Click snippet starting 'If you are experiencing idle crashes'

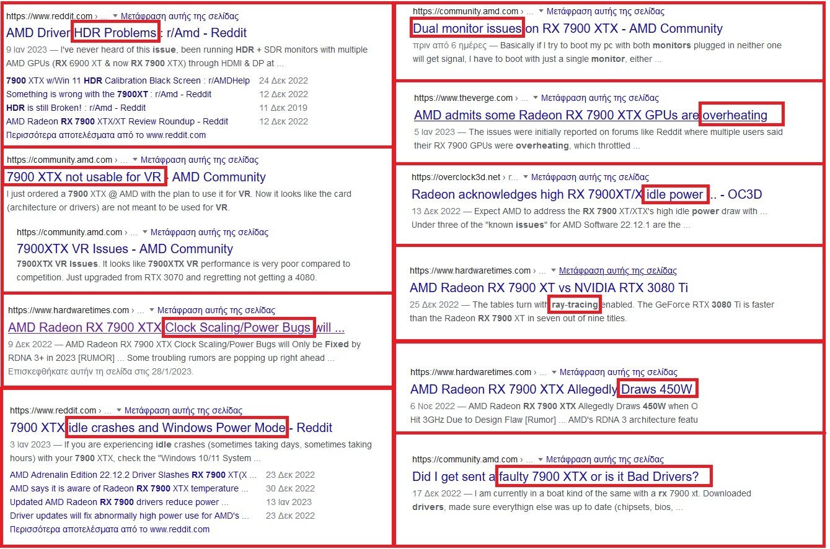pyautogui.click(x=191, y=451)
